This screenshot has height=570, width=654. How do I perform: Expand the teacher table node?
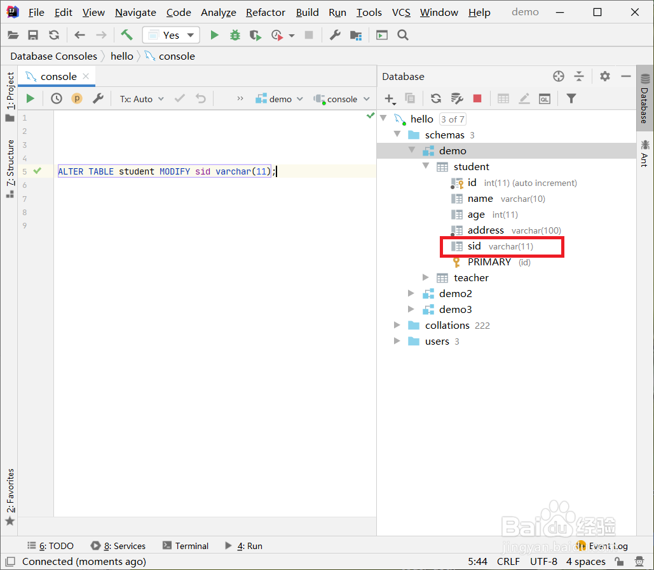point(426,277)
